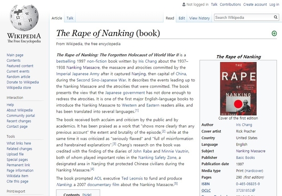Screen dimensions: 282x196
Task: Follow the bestselling link
Action: tap(66, 61)
